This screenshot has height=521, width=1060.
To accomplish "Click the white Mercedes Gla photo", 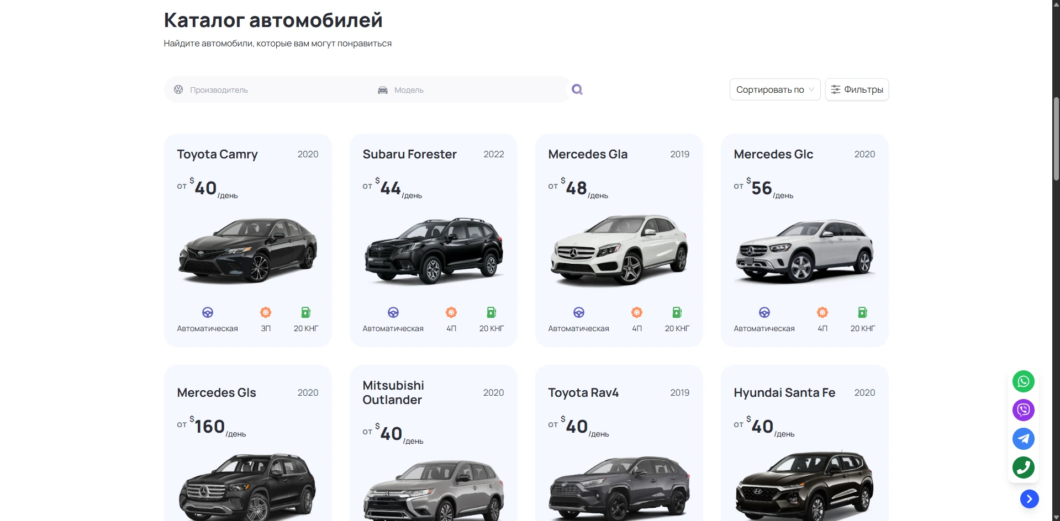I will tap(619, 250).
